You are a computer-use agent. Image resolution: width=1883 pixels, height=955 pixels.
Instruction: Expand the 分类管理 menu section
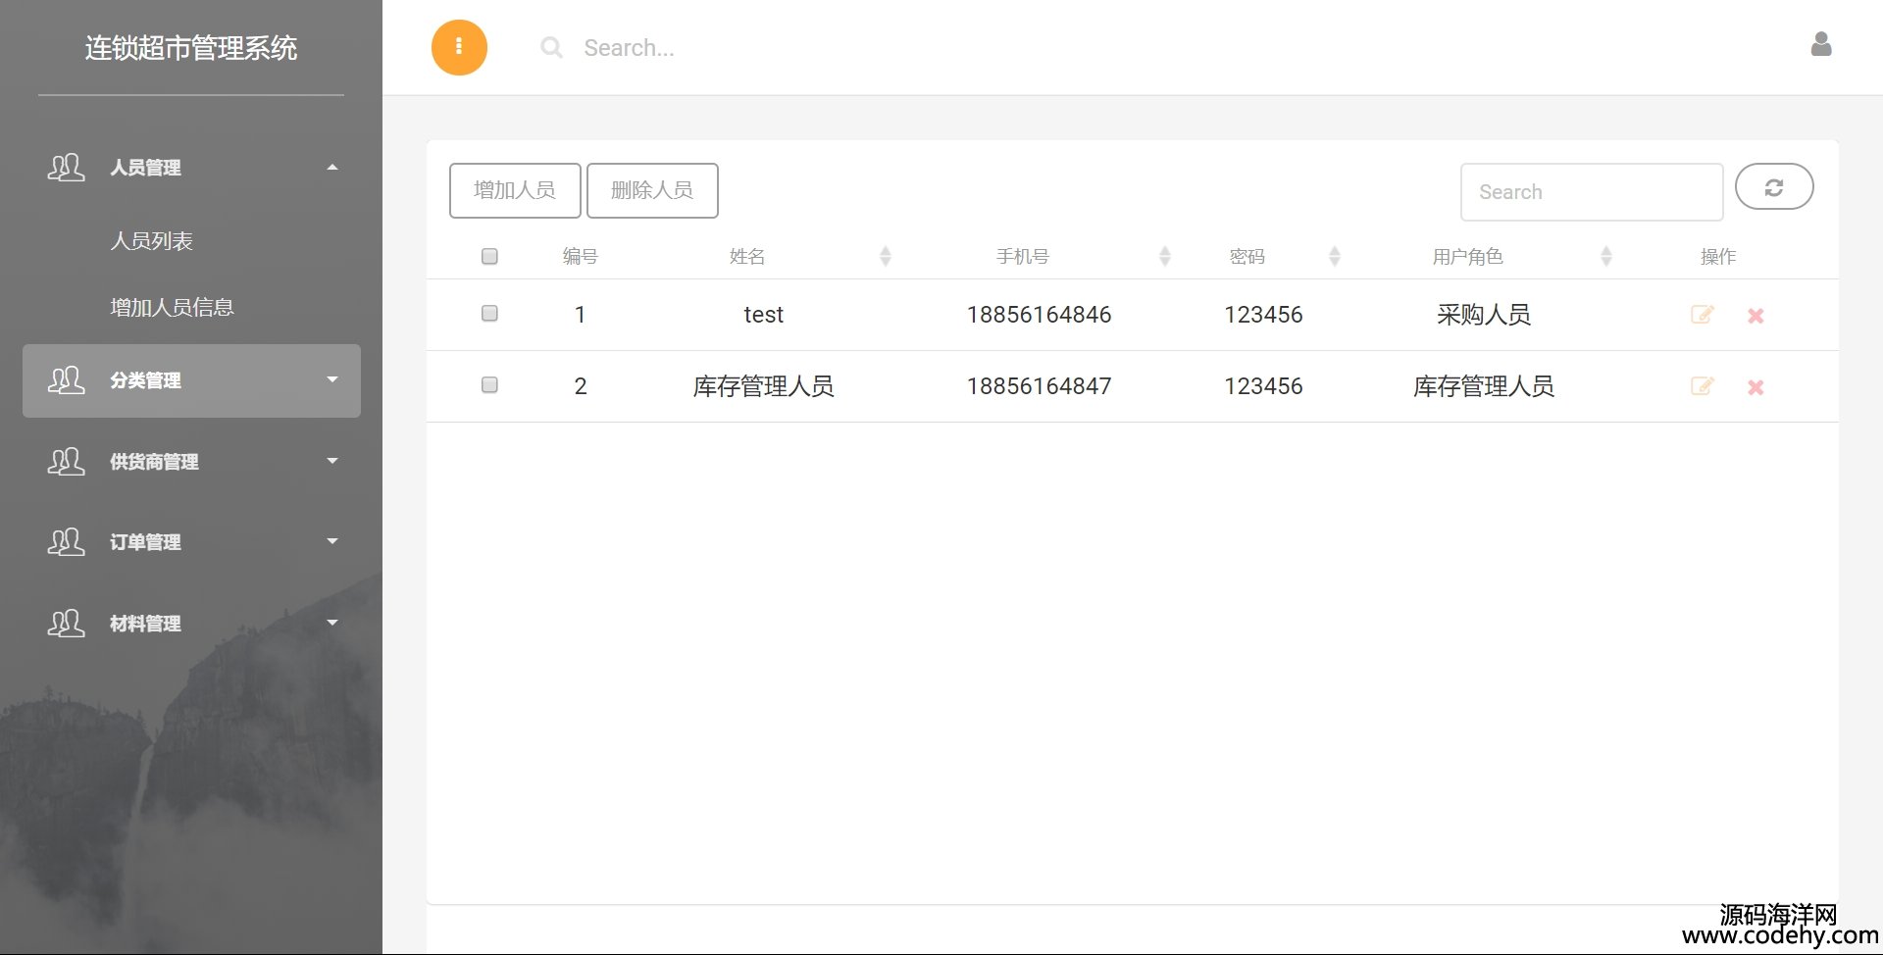tap(191, 380)
